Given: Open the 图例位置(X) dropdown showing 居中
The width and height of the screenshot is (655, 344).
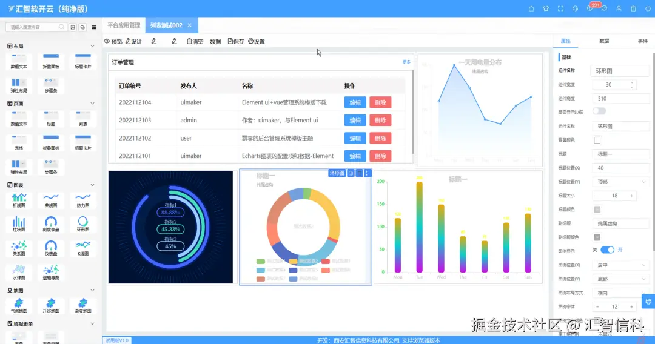Looking at the screenshot, I should tap(621, 265).
